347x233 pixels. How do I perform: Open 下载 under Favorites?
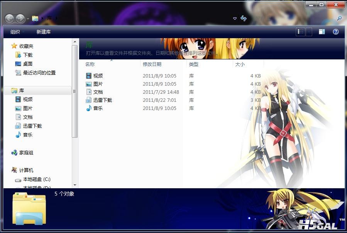28,55
